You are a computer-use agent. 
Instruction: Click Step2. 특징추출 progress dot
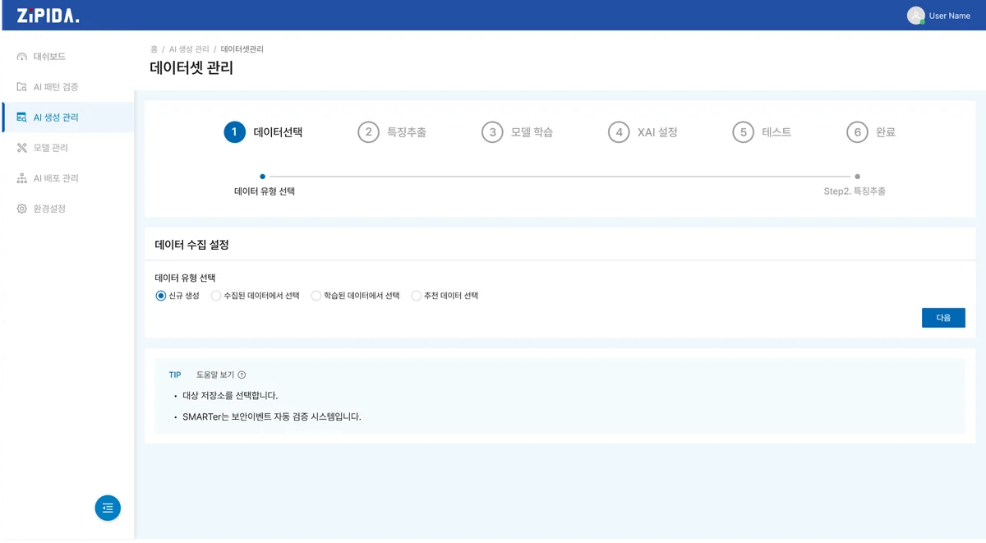point(857,177)
